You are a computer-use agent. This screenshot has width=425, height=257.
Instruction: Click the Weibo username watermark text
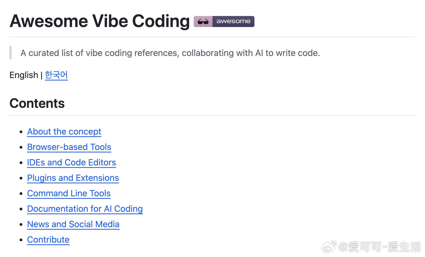click(380, 247)
